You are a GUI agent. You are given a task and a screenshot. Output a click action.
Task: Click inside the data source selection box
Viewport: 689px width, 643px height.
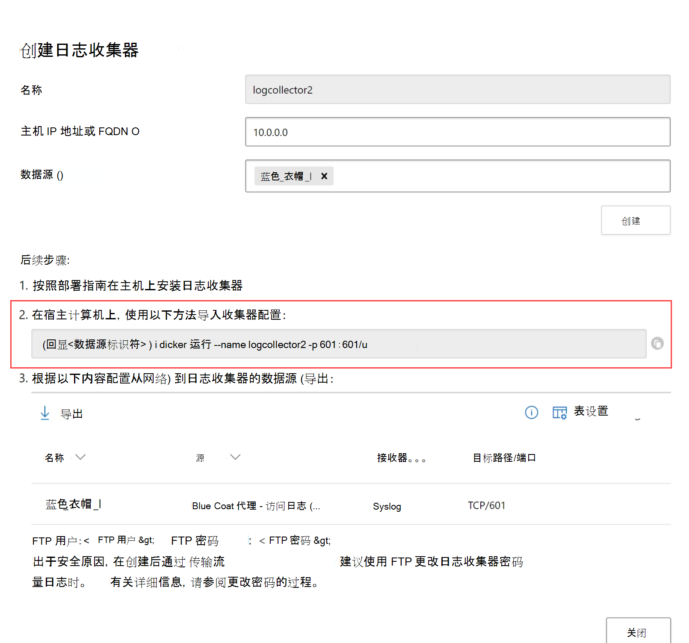coord(458,176)
